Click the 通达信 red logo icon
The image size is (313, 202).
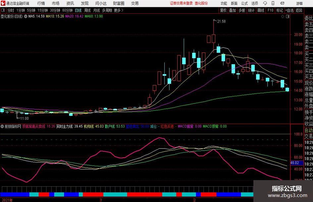coord(3,3)
